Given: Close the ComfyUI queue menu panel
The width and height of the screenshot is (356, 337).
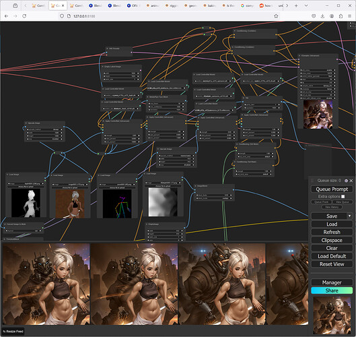Looking at the screenshot, I should click(x=351, y=181).
